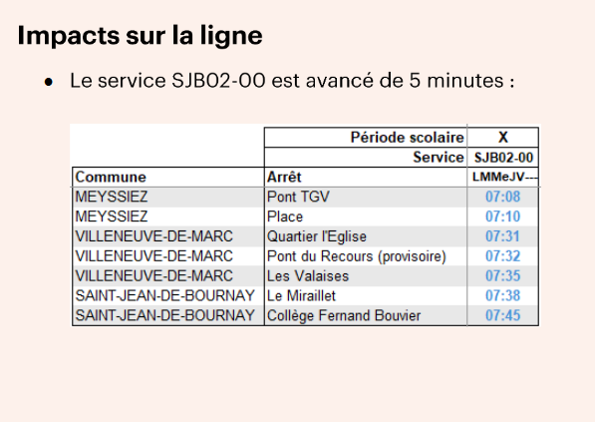Select the 'Quartier l'Eglise' stop cell

pyautogui.click(x=366, y=236)
